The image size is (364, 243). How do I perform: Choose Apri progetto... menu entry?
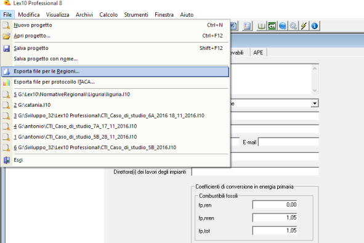click(115, 36)
